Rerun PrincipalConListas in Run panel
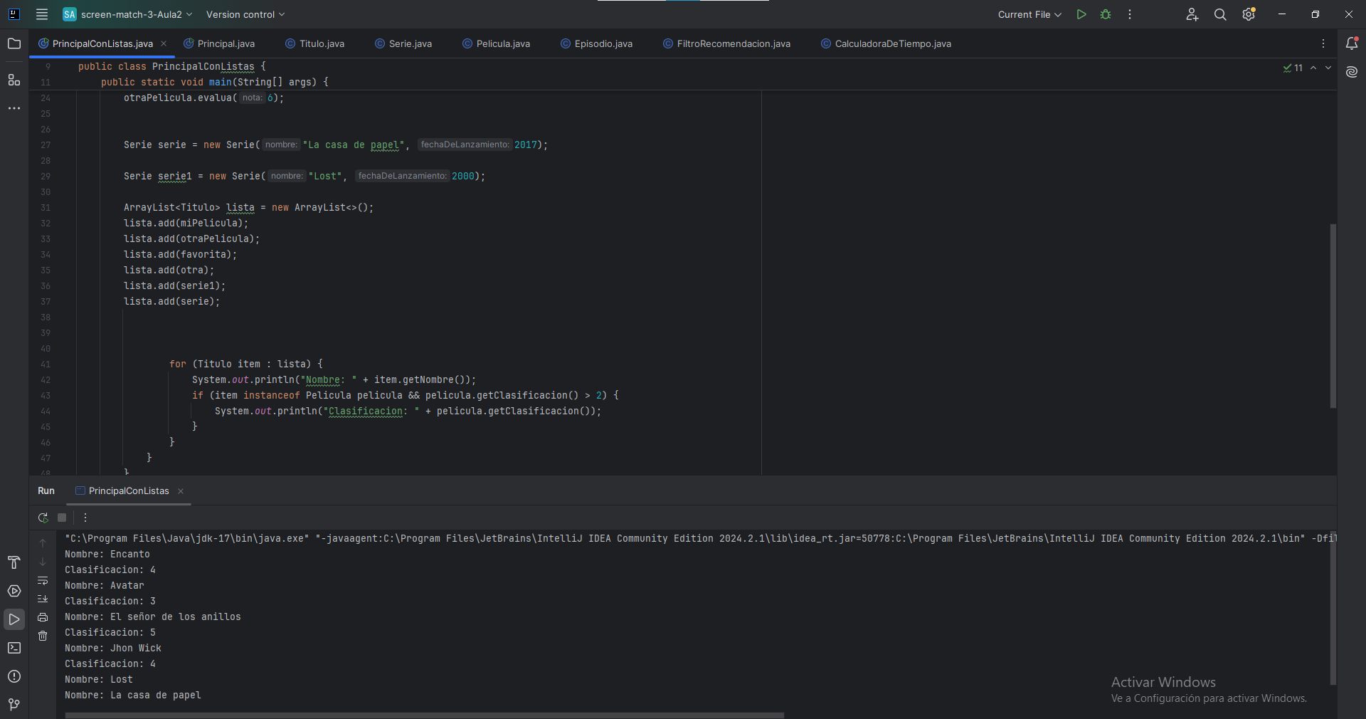Viewport: 1366px width, 719px height. pyautogui.click(x=43, y=518)
